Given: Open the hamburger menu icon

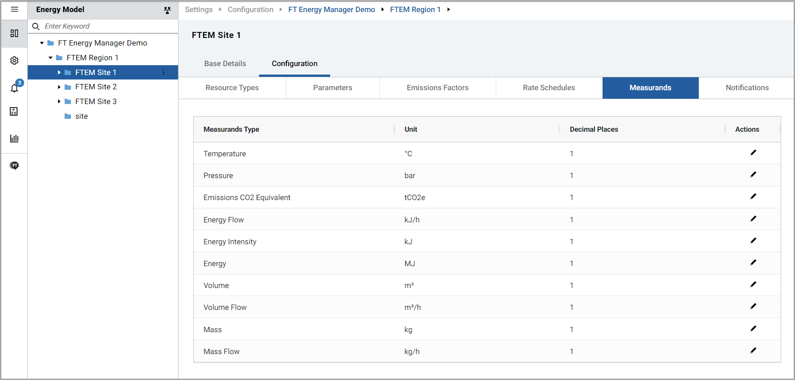Looking at the screenshot, I should [x=14, y=9].
